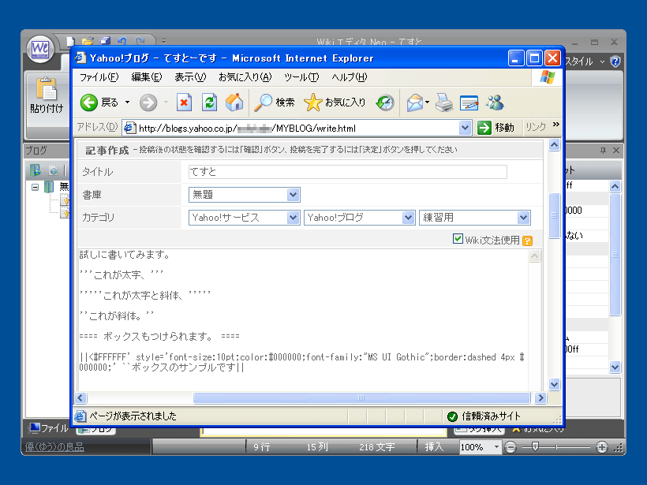Open the ツール(T) menu

301,77
